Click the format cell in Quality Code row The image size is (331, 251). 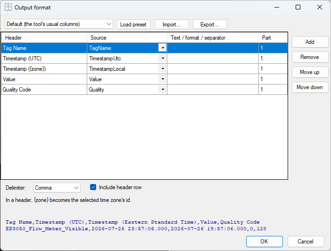tap(213, 89)
